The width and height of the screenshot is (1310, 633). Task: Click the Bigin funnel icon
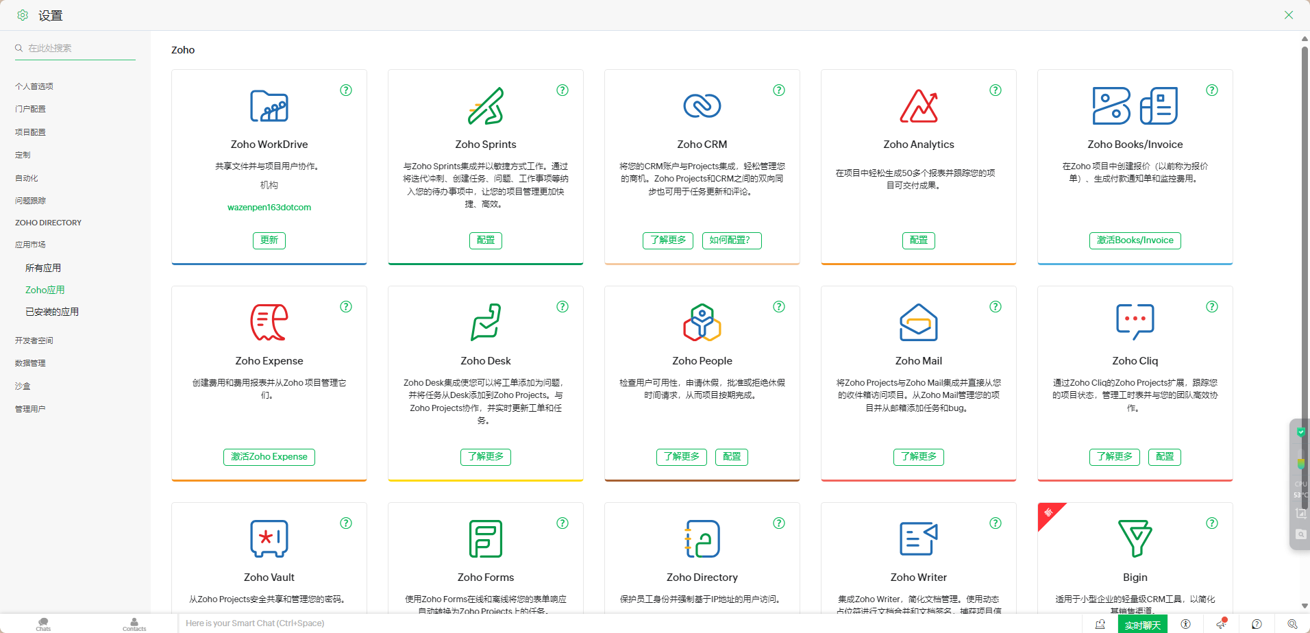click(x=1135, y=539)
